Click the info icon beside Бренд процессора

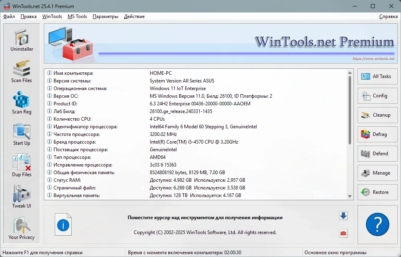click(50, 142)
